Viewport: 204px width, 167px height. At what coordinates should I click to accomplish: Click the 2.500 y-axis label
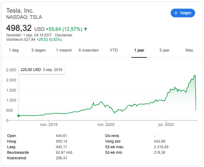tap(11, 70)
